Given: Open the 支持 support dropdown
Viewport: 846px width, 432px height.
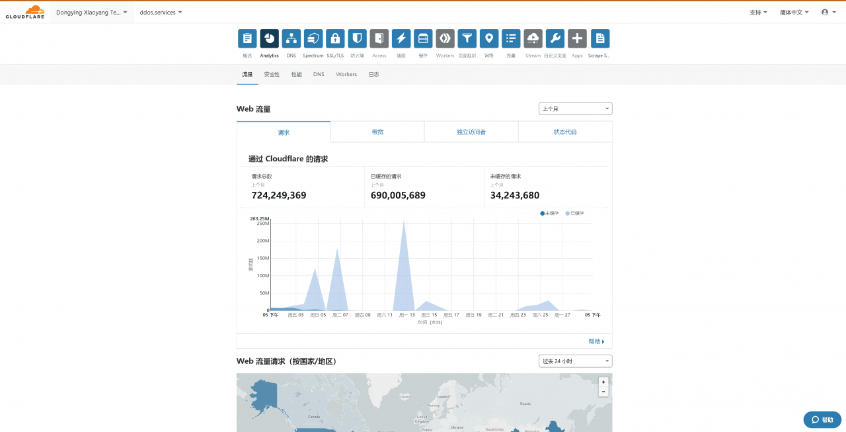Looking at the screenshot, I should pos(759,12).
